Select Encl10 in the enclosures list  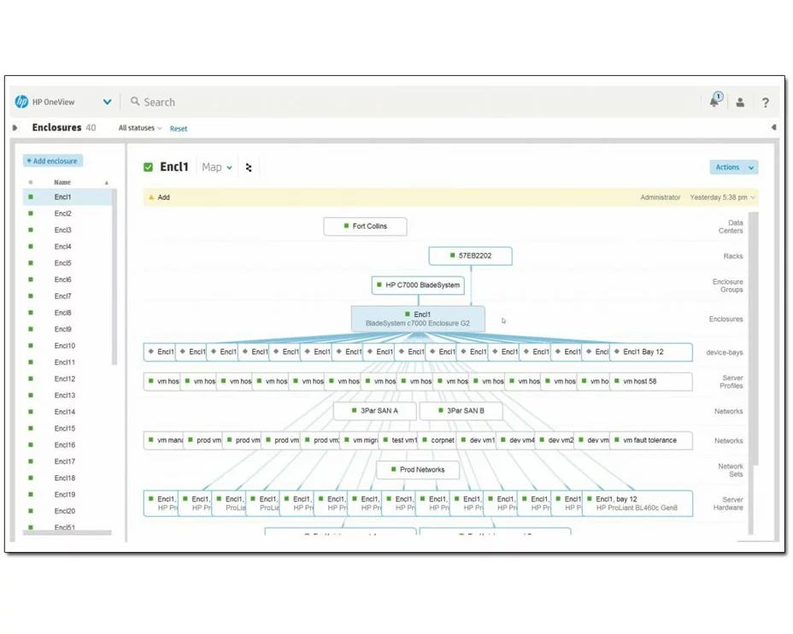click(64, 345)
